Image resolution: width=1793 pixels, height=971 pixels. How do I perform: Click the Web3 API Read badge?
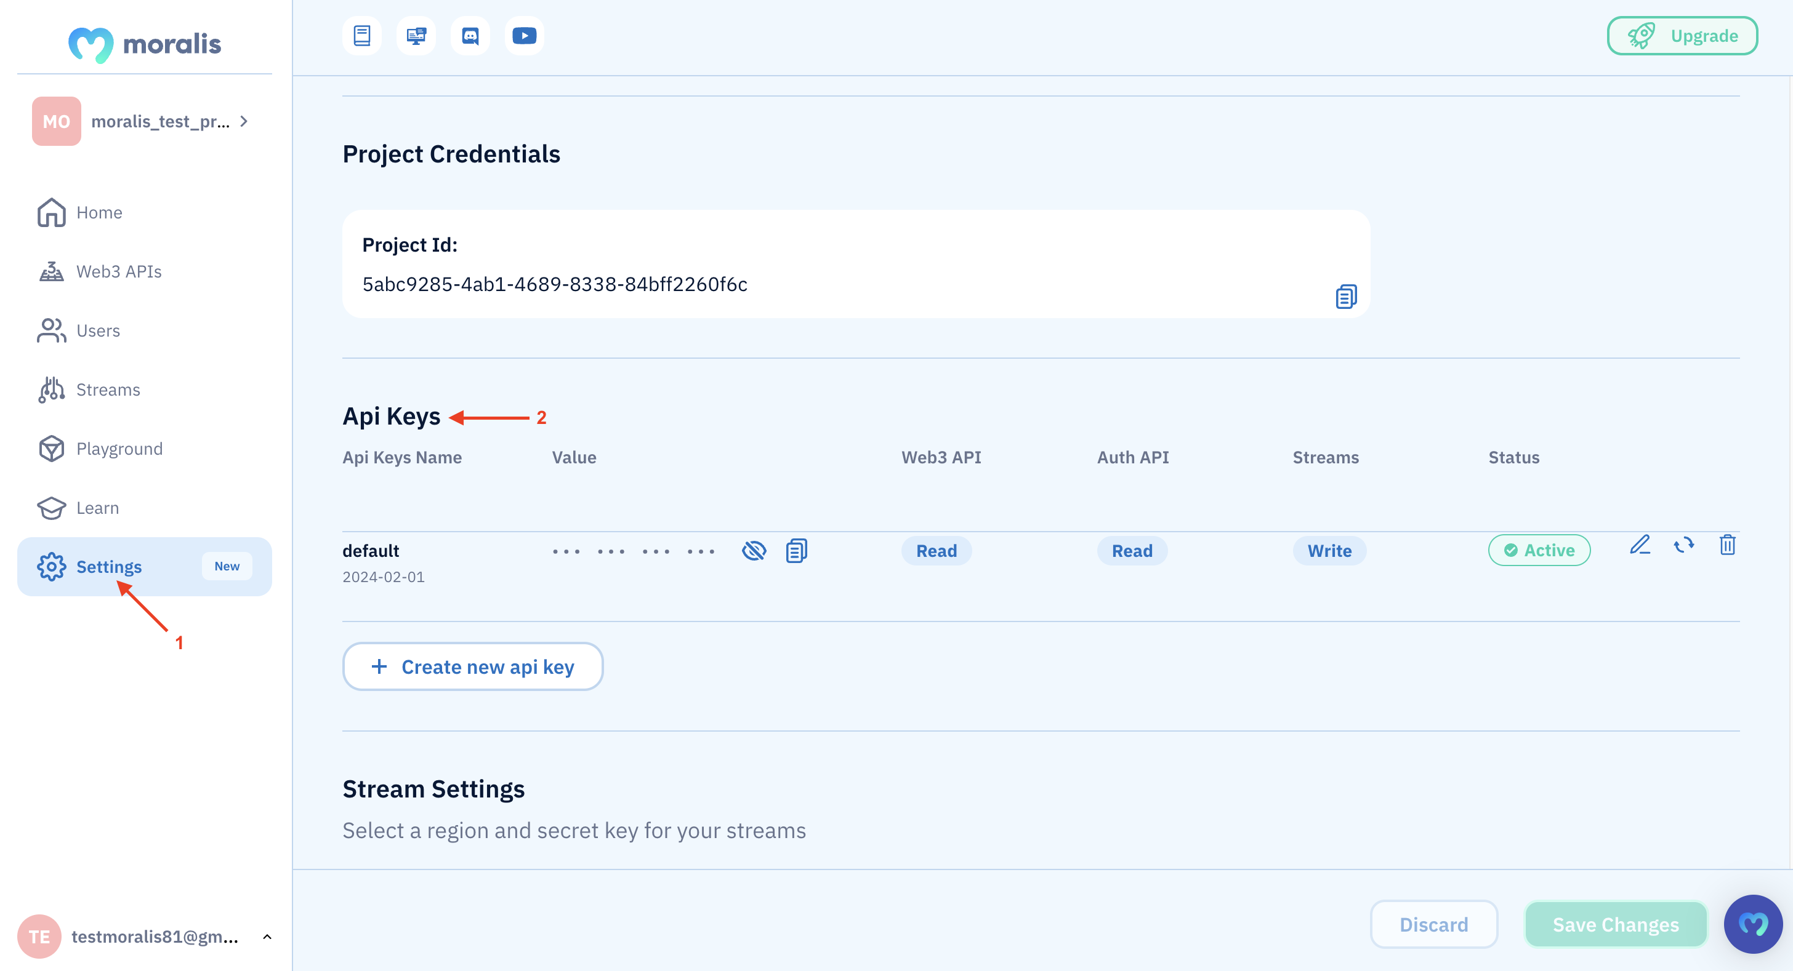[936, 551]
